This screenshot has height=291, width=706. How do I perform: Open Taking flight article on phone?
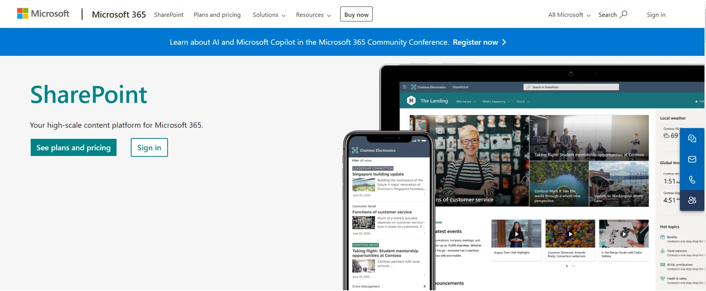coord(385,253)
